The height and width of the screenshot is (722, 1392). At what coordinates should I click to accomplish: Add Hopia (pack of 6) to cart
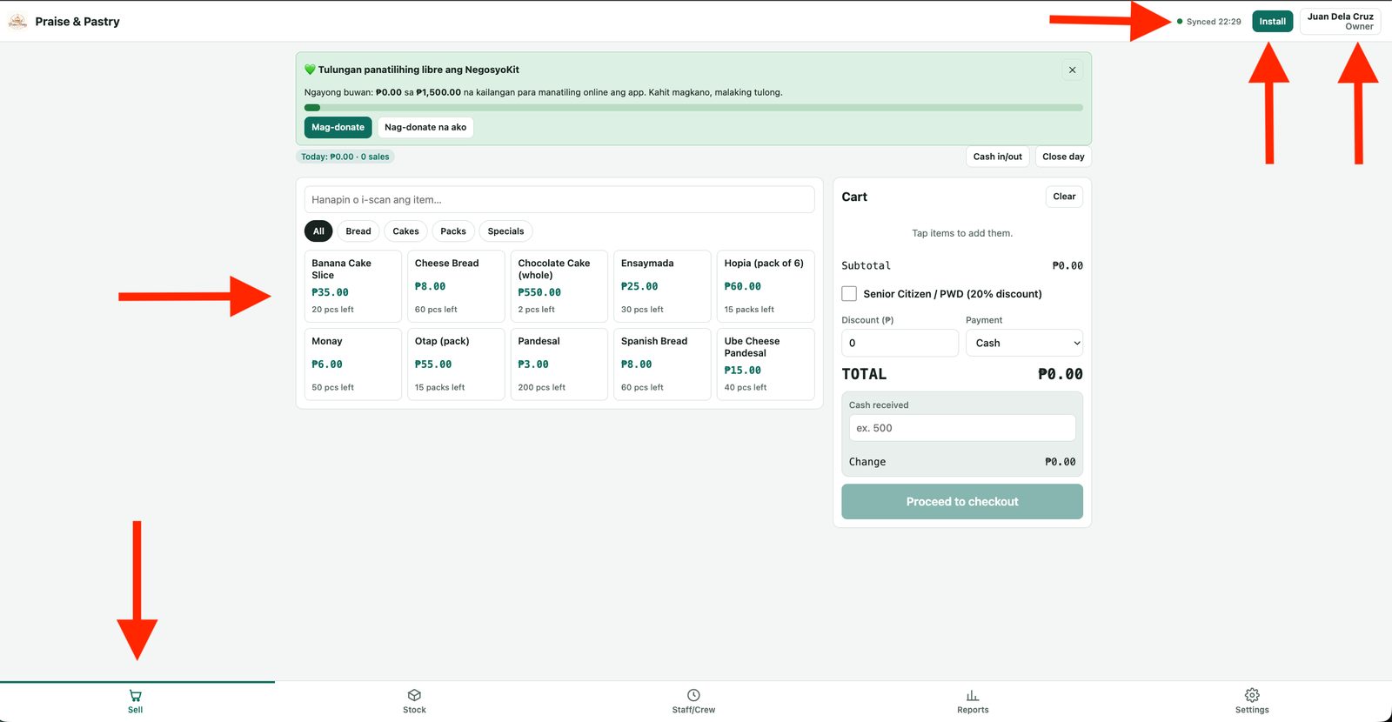766,286
